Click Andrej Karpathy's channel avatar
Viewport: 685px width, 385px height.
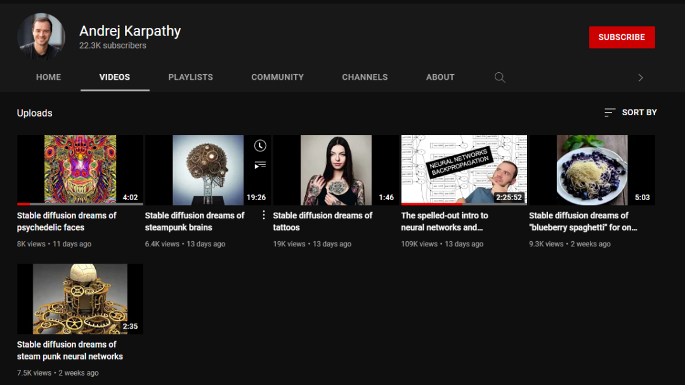coord(41,37)
